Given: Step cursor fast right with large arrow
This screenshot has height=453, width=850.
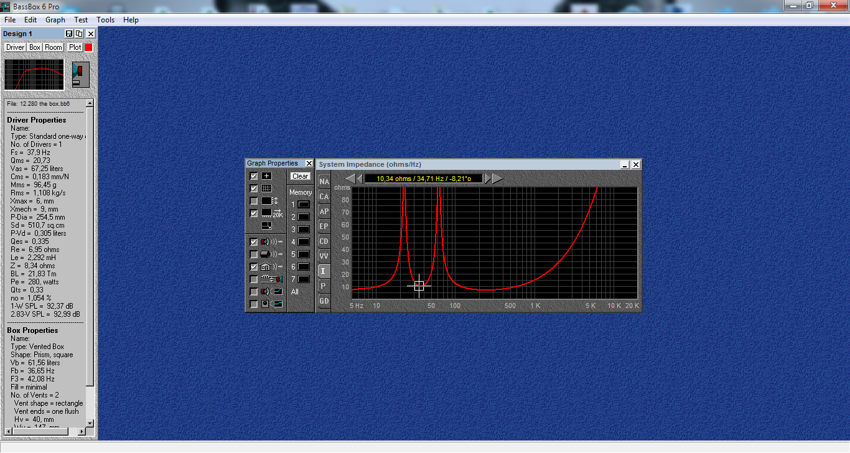Looking at the screenshot, I should pos(498,179).
